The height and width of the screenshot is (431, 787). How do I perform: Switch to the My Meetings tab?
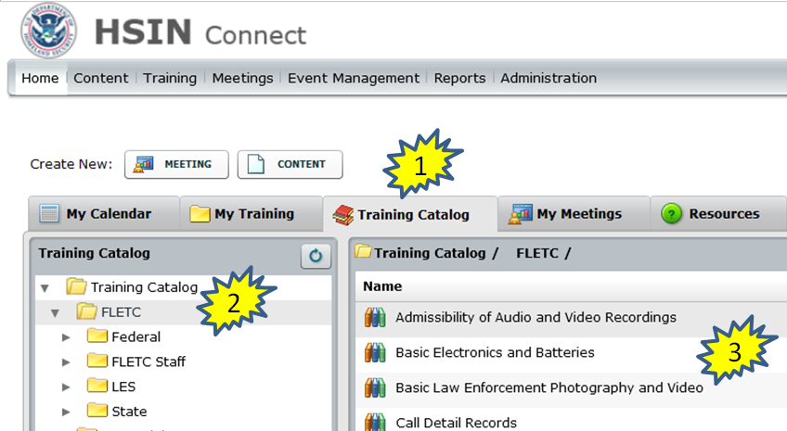coord(574,214)
